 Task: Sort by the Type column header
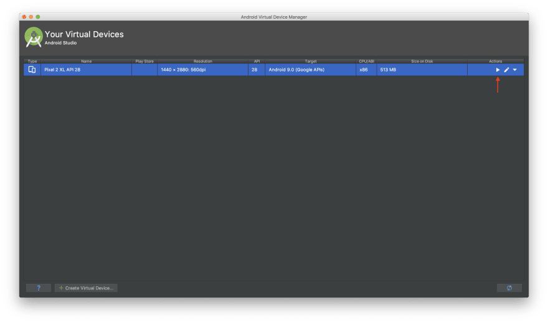tap(32, 61)
